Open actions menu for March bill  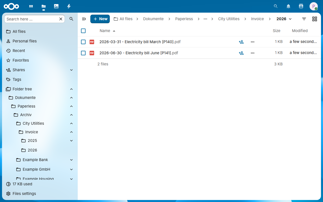click(253, 42)
